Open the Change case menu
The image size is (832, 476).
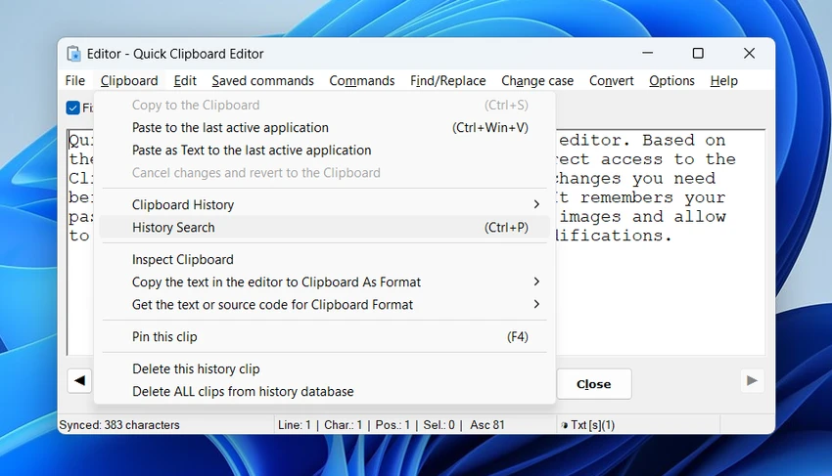[x=537, y=80]
